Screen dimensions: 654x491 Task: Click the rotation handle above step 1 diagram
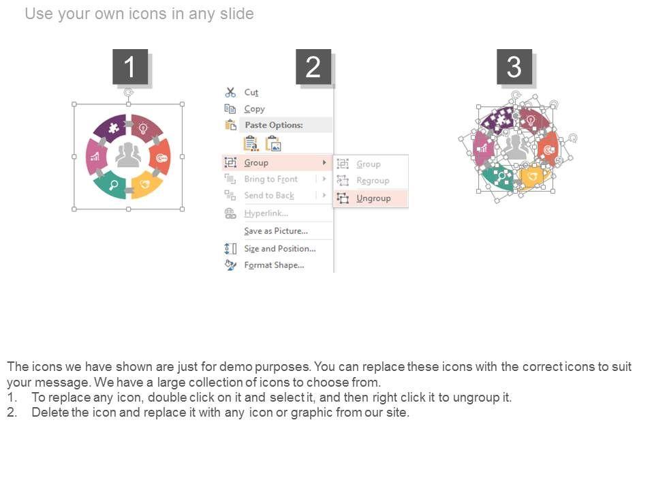point(128,92)
